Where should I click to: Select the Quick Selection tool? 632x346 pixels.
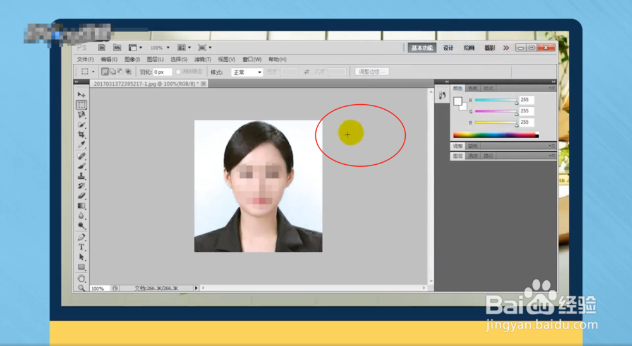[82, 124]
